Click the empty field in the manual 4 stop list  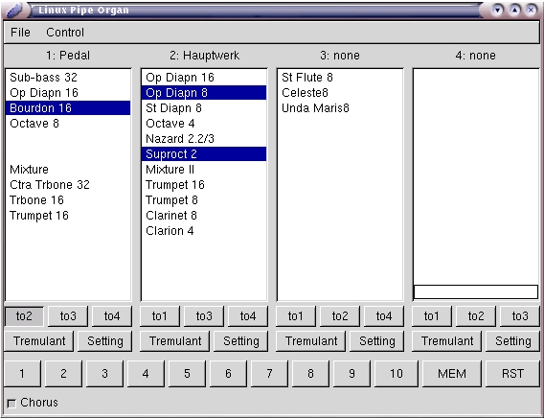tap(476, 292)
